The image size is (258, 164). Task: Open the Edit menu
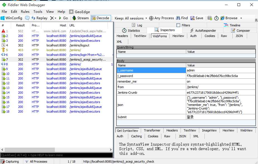(14, 12)
